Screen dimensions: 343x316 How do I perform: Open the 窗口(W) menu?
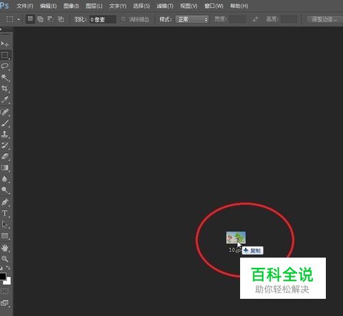(x=214, y=6)
